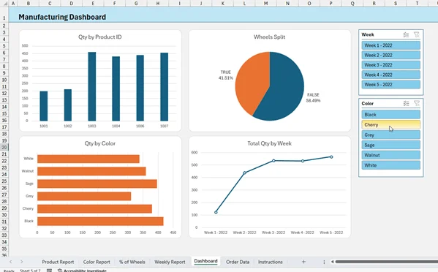This screenshot has height=272, width=438.
Task: Click the Week 1 - 2022 line marker
Action: click(x=216, y=212)
